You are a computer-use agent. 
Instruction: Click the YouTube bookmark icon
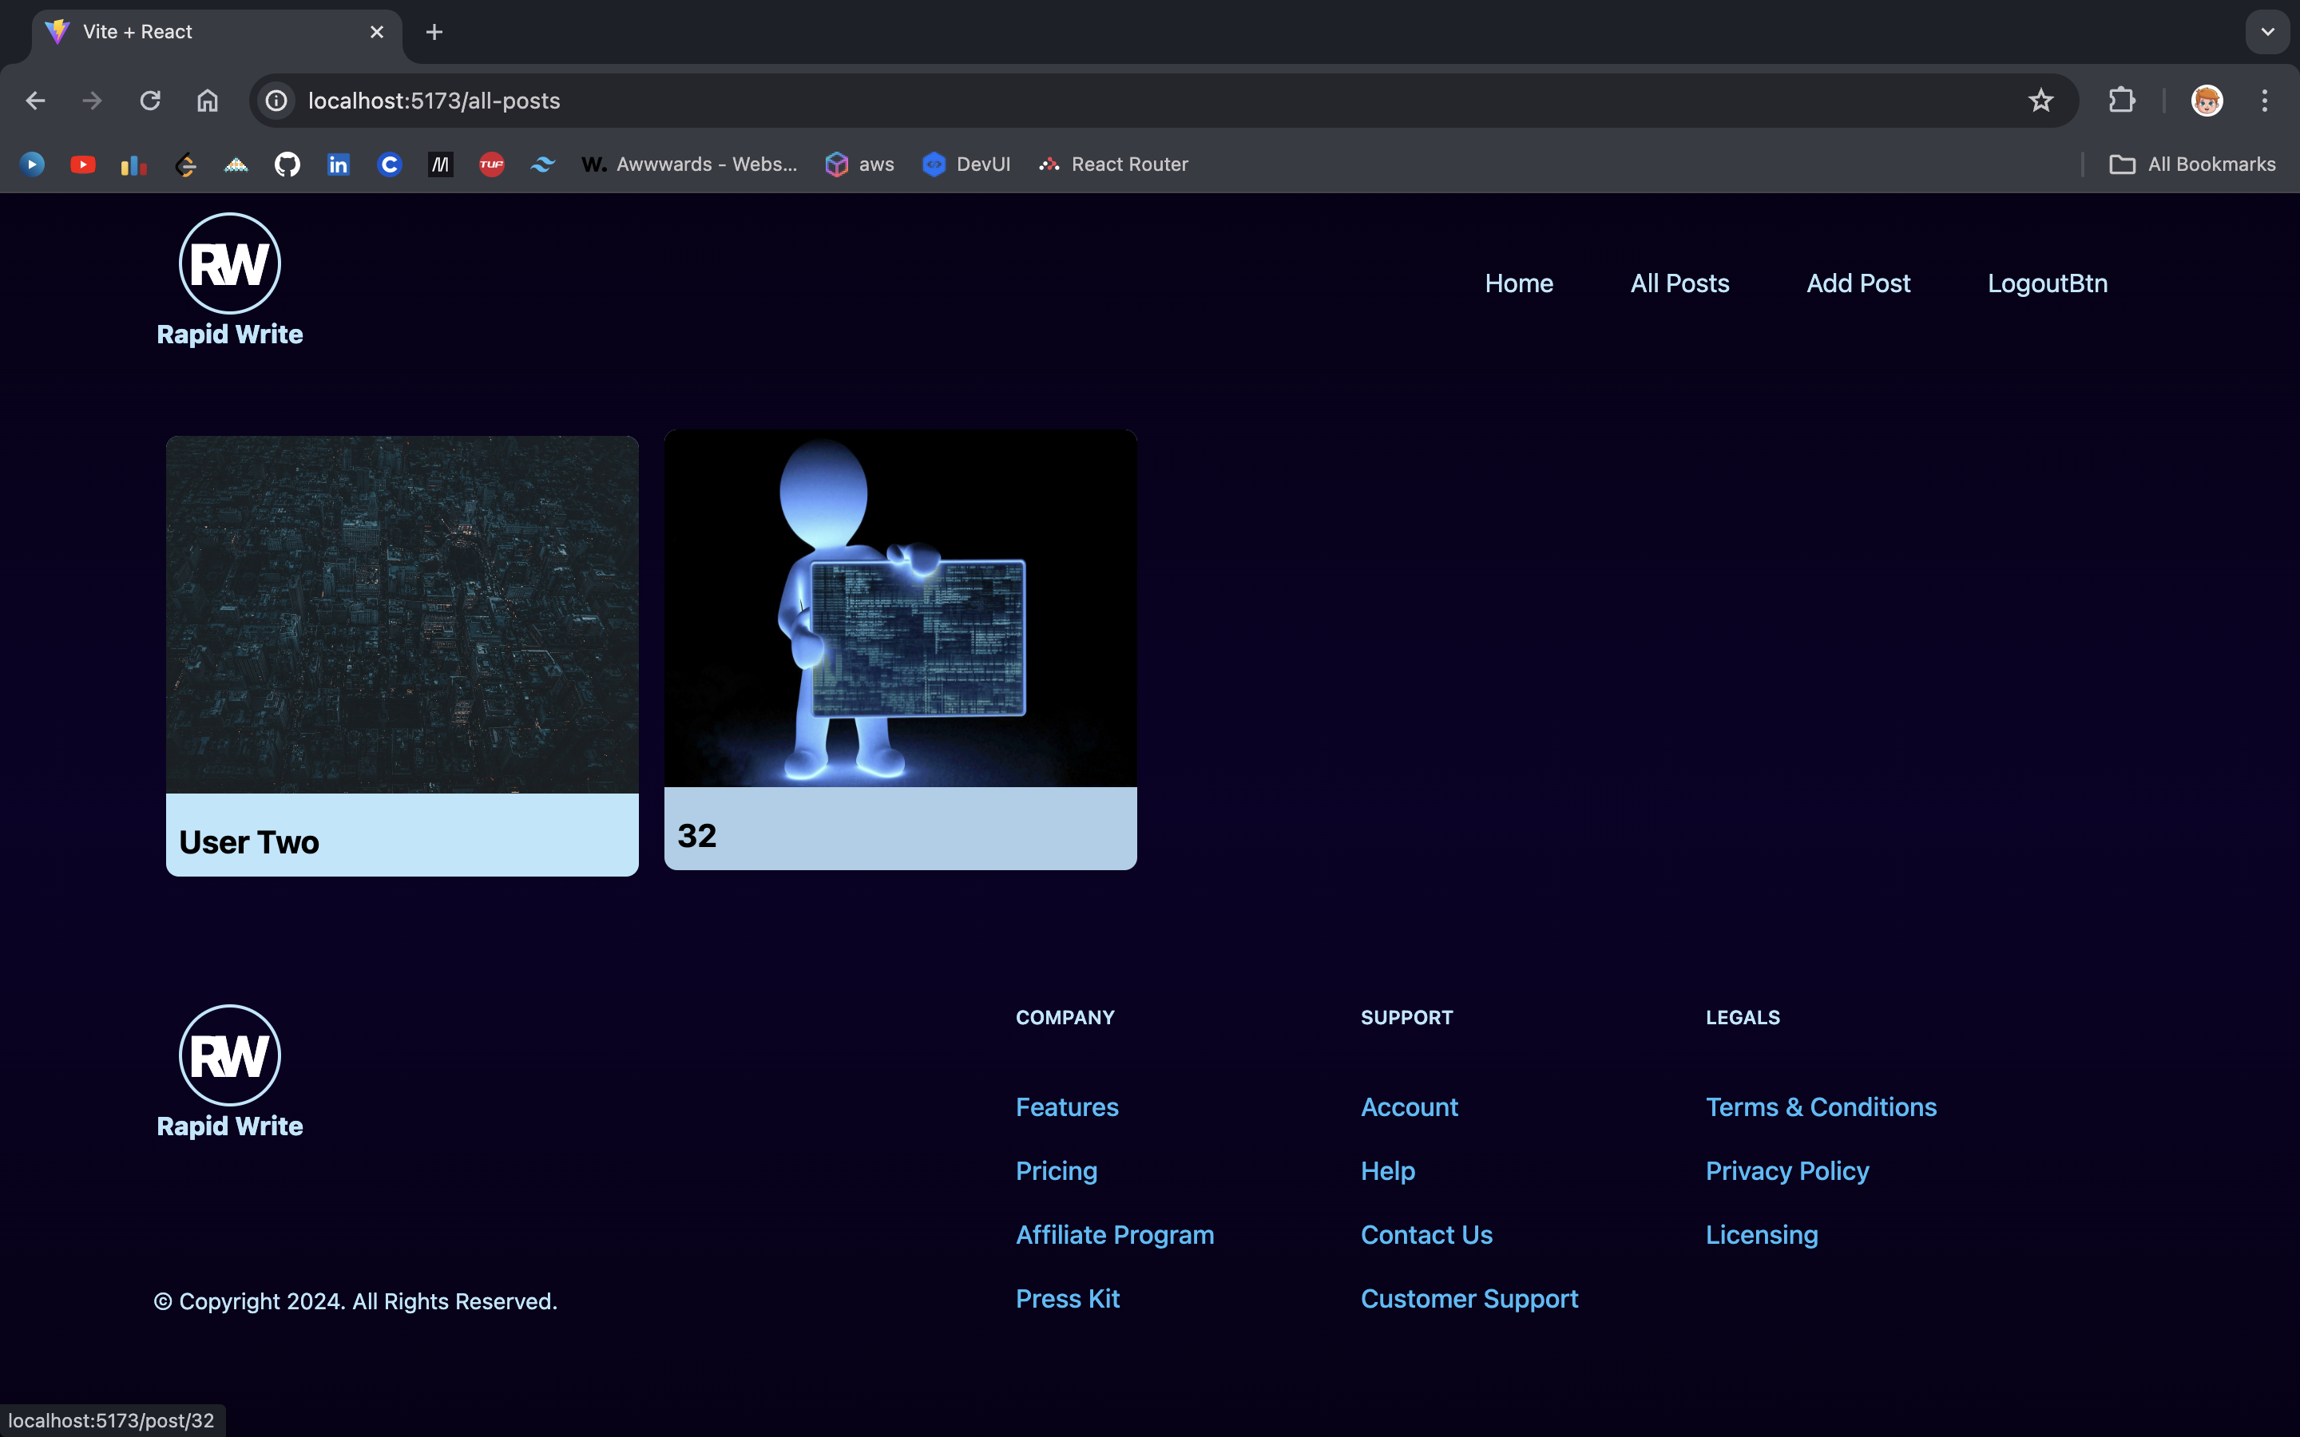click(x=83, y=164)
